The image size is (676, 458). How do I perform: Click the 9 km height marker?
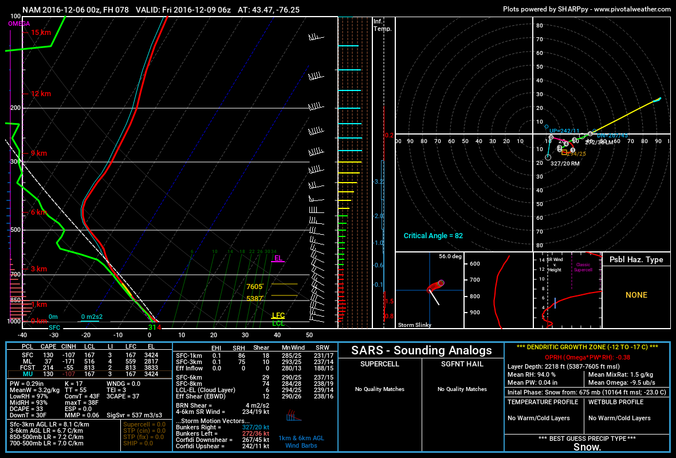click(39, 153)
